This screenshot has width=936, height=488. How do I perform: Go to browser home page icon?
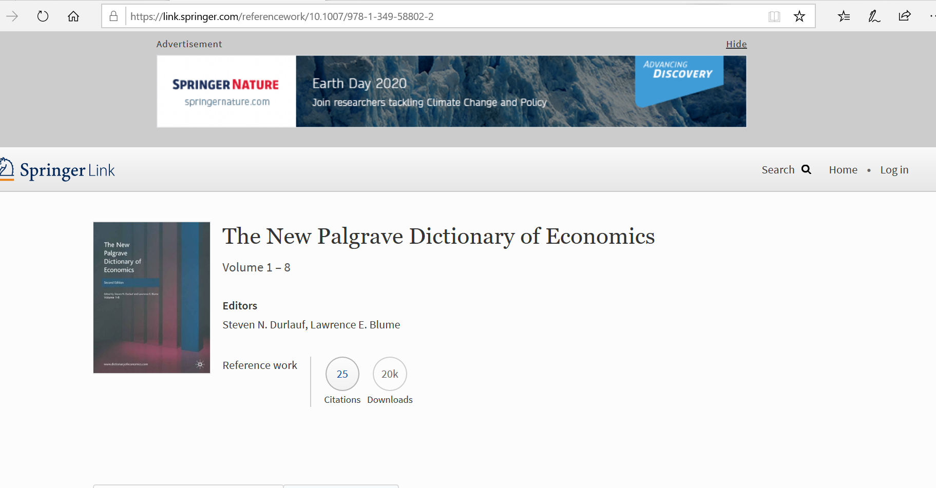tap(73, 16)
